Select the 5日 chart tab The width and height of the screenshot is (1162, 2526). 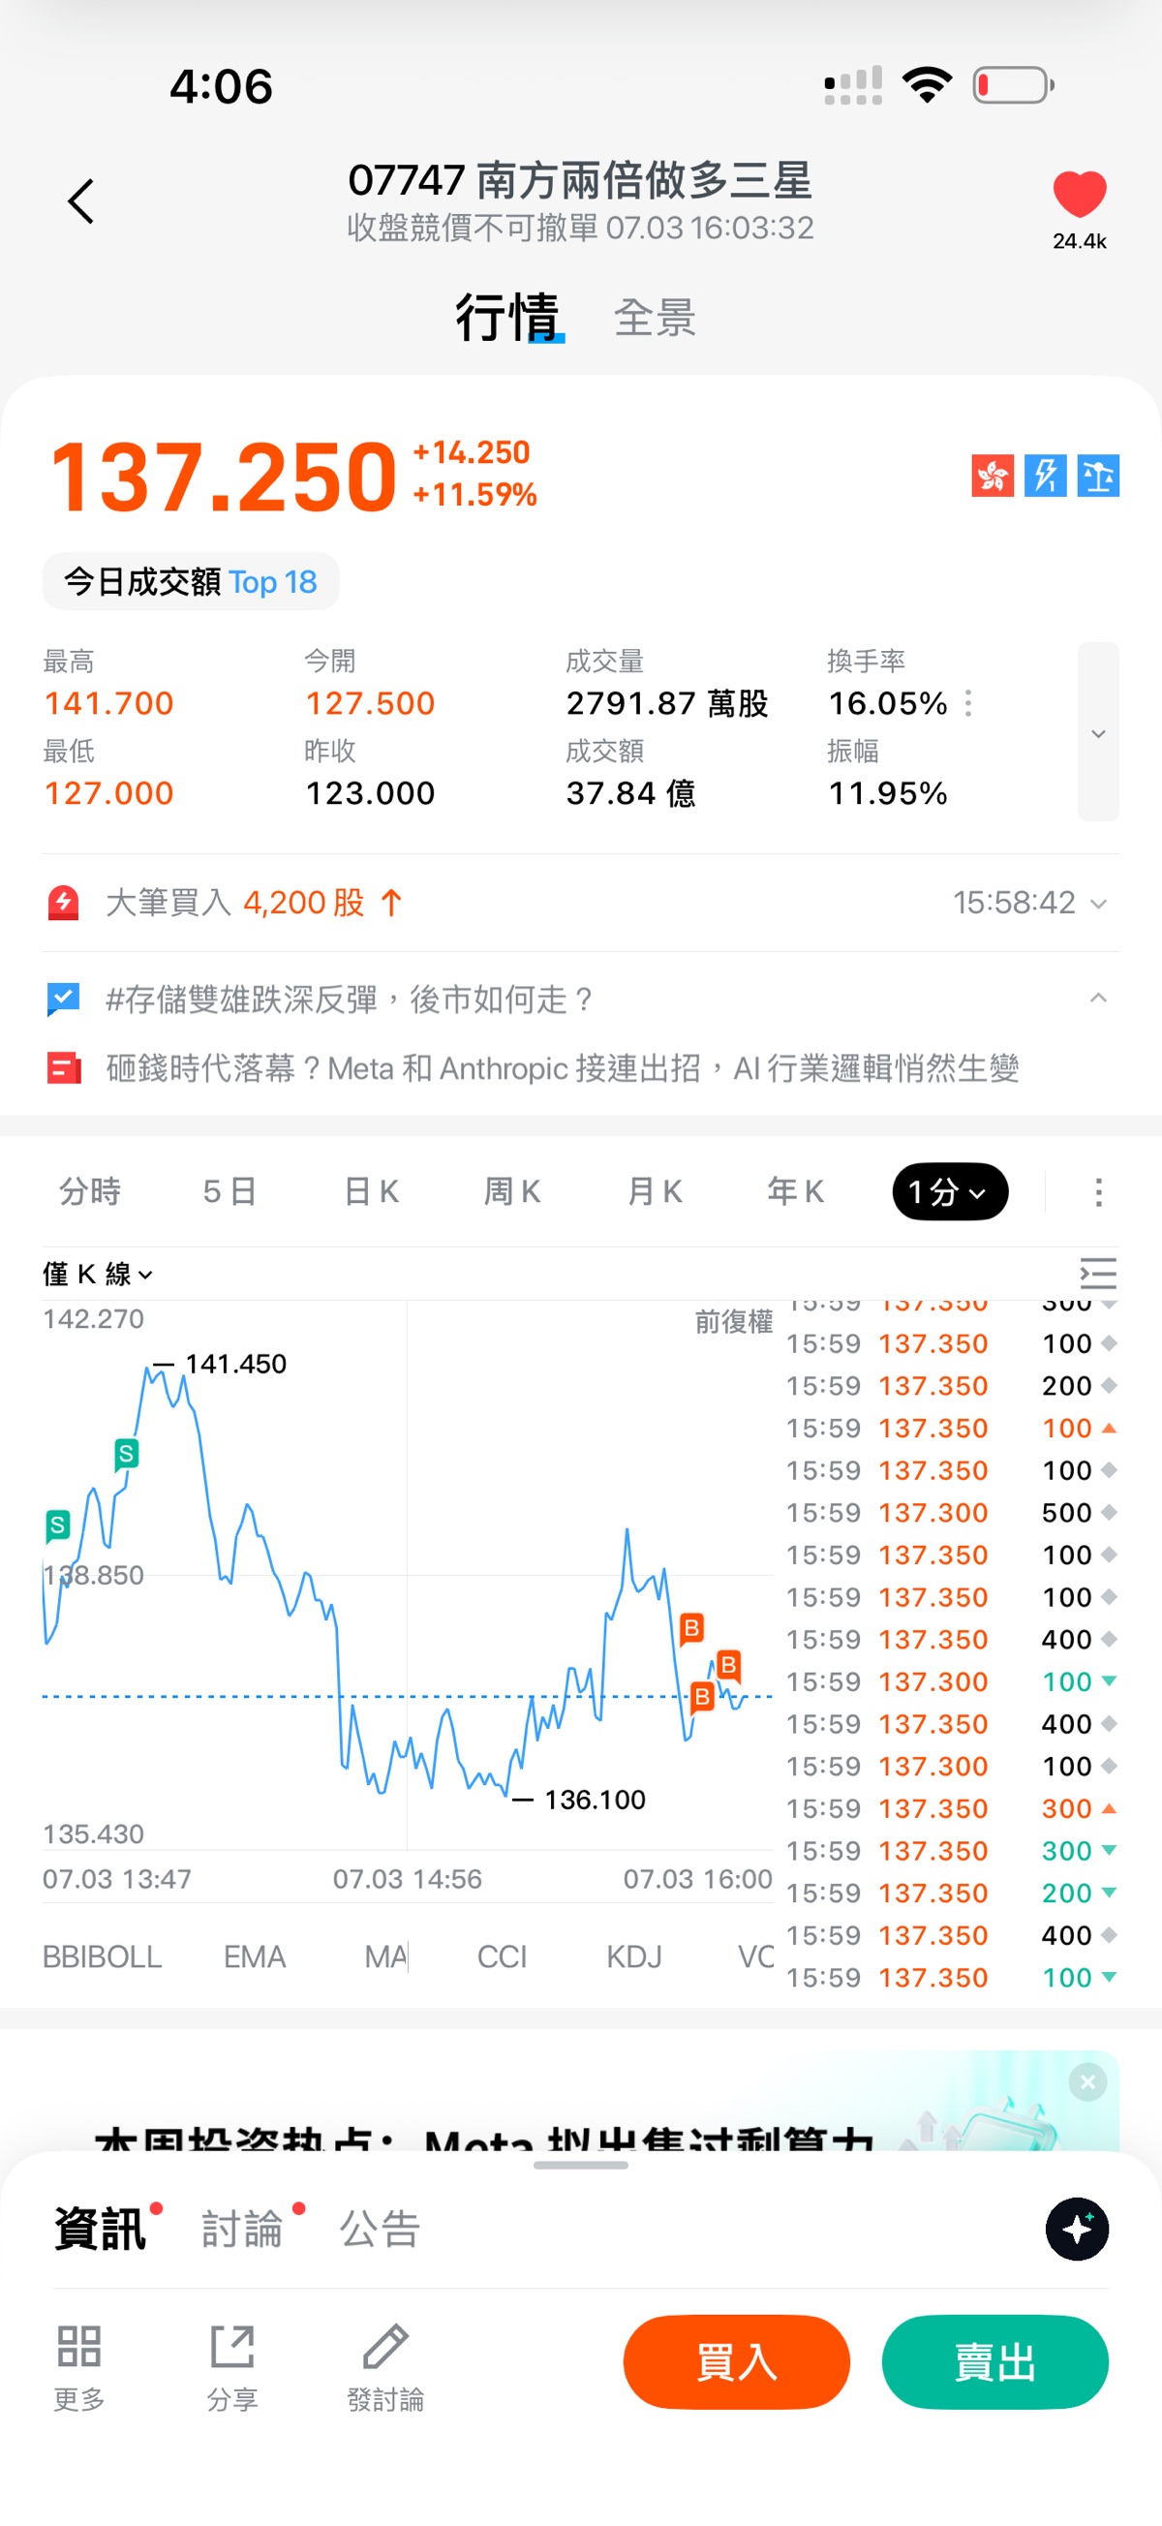230,1191
